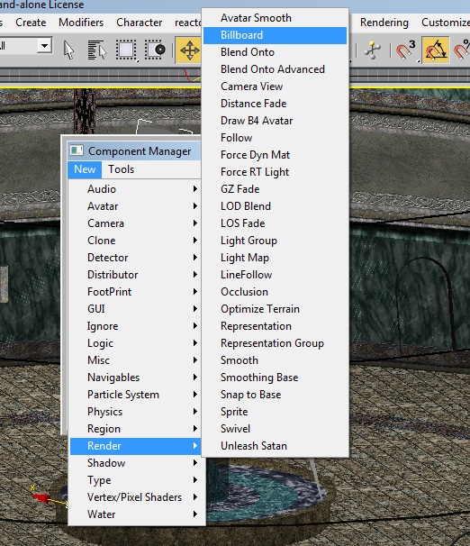
Task: Open the Create menu
Action: 31,23
